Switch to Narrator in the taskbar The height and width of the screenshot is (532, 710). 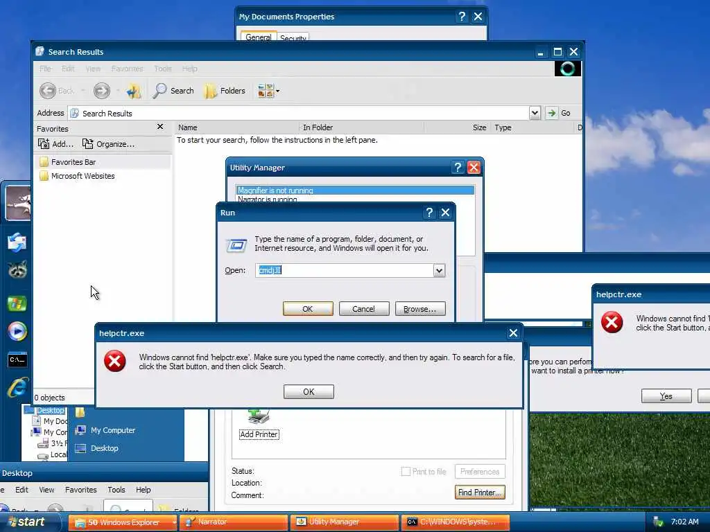click(x=234, y=522)
